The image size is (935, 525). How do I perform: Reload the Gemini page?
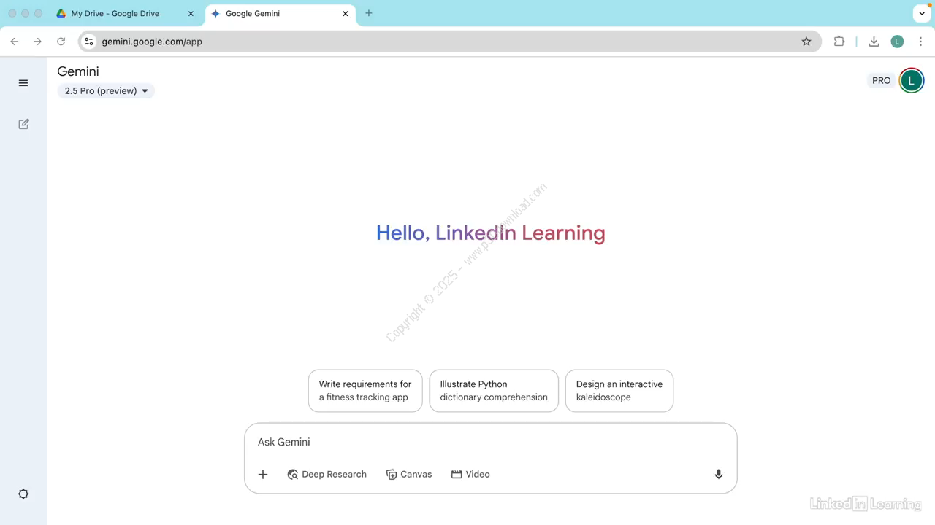pos(61,42)
